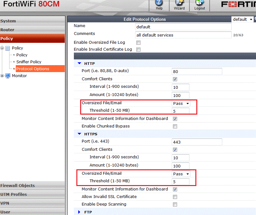
Task: Click HTTPS Amount field showing 100
Action: [x=181, y=166]
